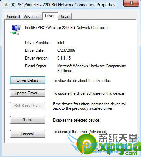141x157 pixels.
Task: Click the Driver Version value 9.1.1.15
Action: [64, 58]
